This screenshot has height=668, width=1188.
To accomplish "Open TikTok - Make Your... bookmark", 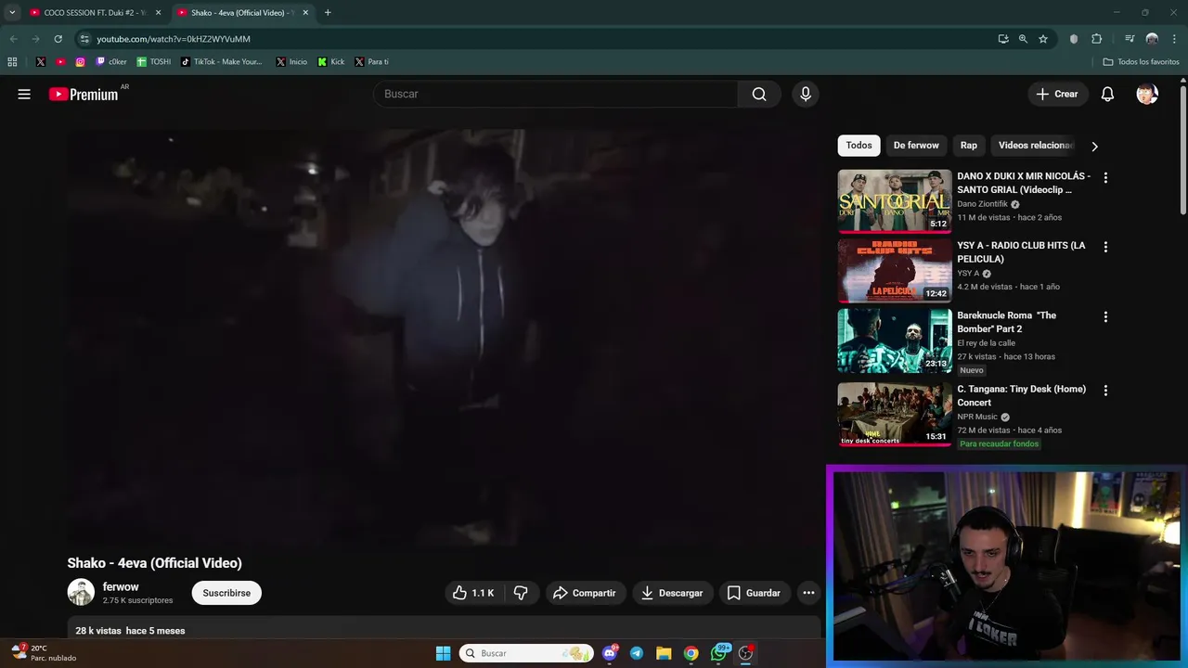I will coord(222,62).
